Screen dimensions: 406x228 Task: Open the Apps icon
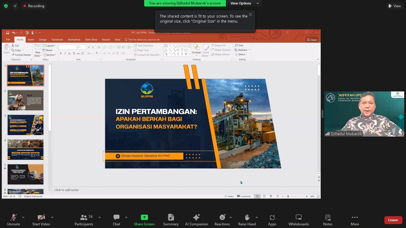(272, 220)
